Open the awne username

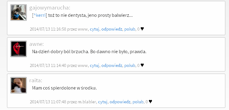click(x=36, y=44)
